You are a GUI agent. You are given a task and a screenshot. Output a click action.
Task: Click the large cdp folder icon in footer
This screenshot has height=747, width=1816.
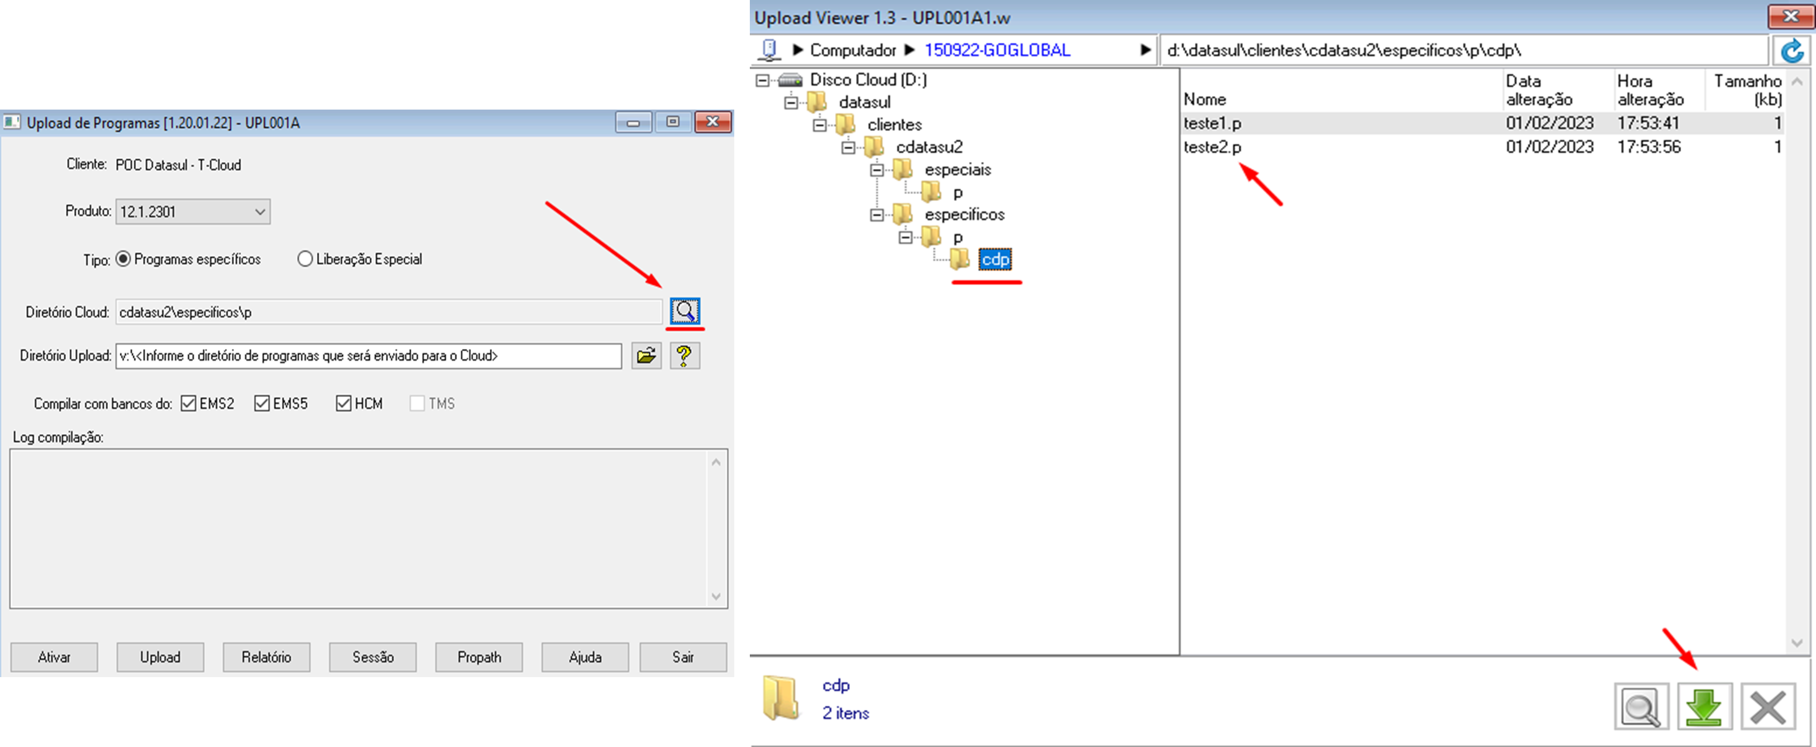pos(781,698)
